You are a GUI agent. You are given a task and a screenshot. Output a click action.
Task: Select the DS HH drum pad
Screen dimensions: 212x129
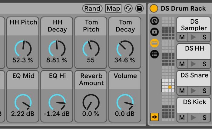[194, 51]
